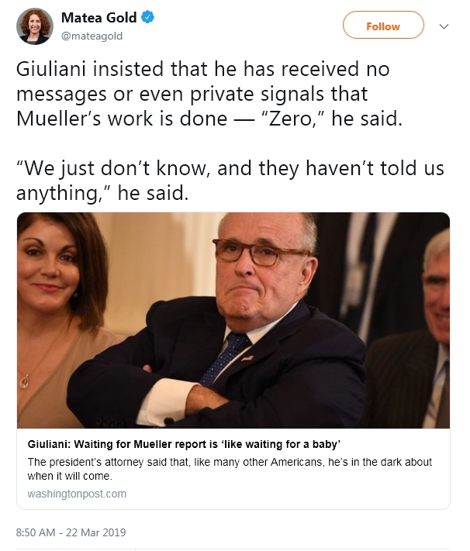This screenshot has height=551, width=470.
Task: Open Matea Gold's profile avatar
Action: (x=35, y=26)
